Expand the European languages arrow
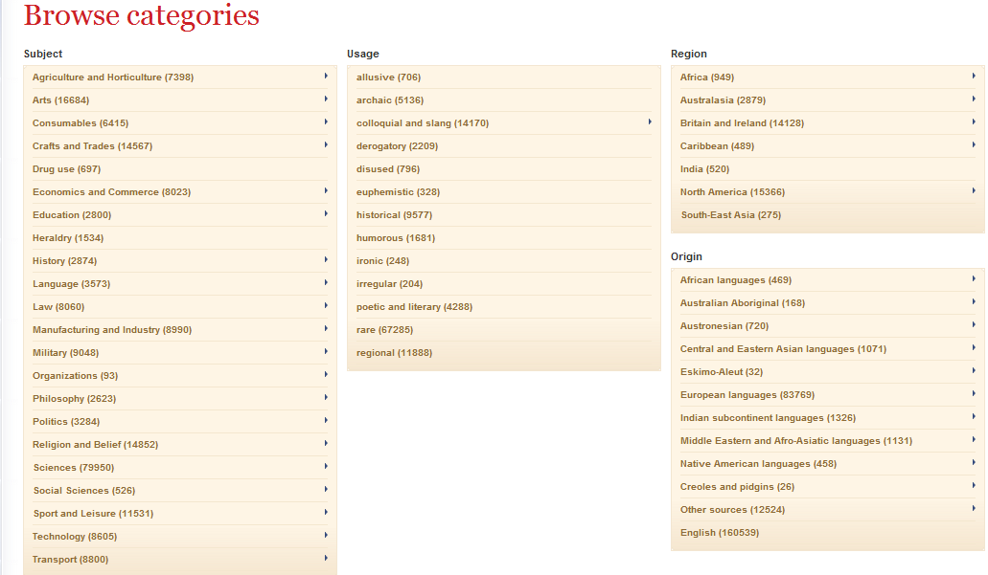Viewport: 988px width, 575px height. click(x=974, y=394)
